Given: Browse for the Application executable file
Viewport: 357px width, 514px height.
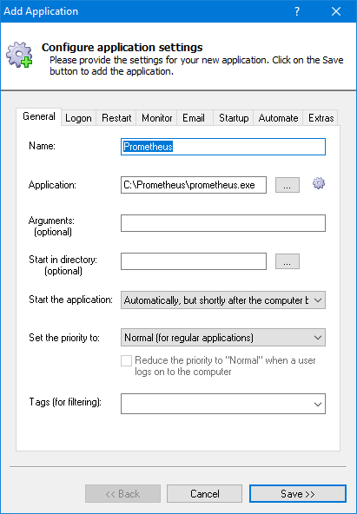Looking at the screenshot, I should click(288, 185).
